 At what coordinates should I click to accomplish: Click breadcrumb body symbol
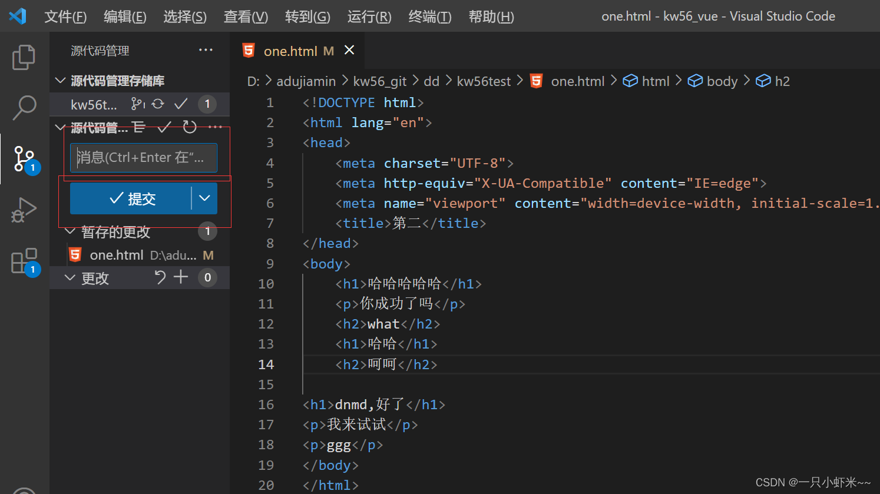(713, 81)
